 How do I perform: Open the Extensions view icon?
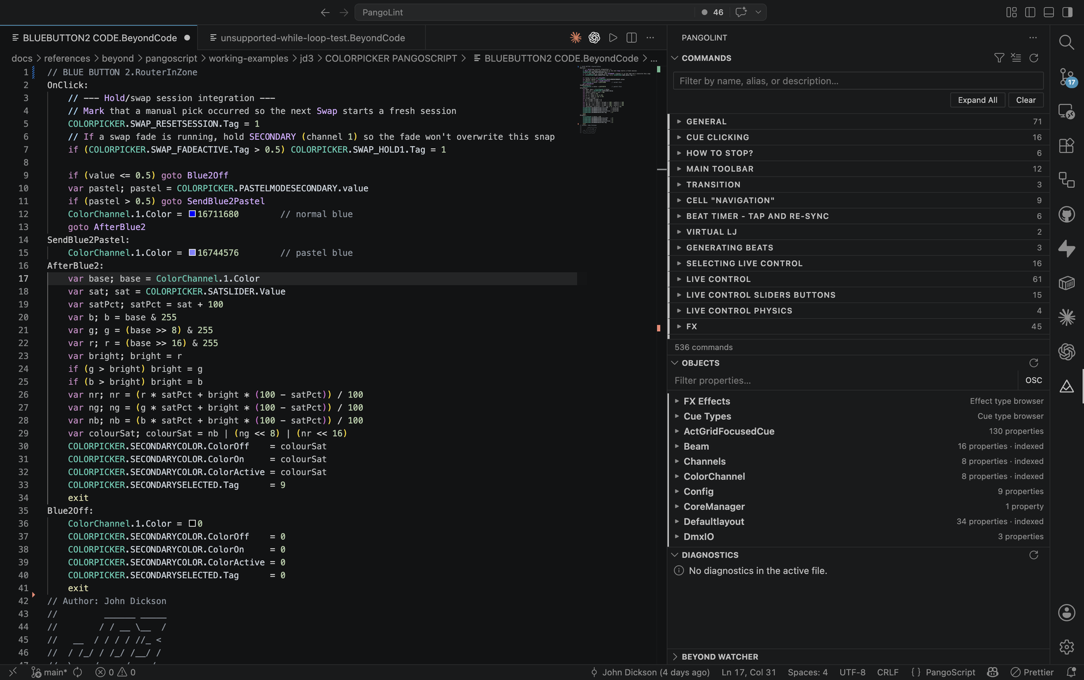[x=1067, y=146]
